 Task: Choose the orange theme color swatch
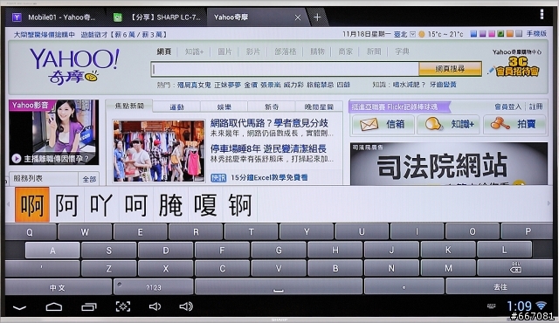tap(510, 34)
